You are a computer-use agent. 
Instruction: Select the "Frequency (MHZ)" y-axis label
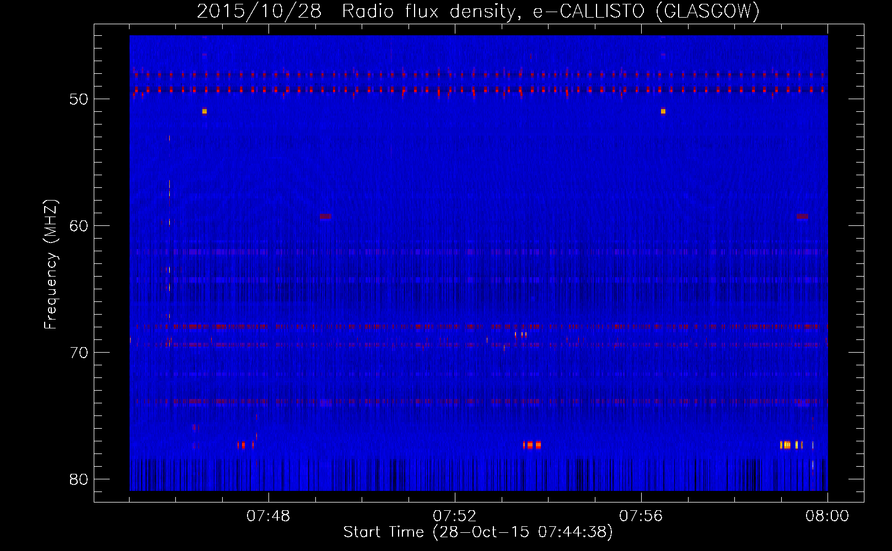click(51, 264)
